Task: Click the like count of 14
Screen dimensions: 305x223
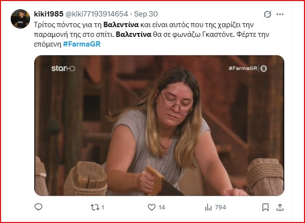Action: (162, 207)
